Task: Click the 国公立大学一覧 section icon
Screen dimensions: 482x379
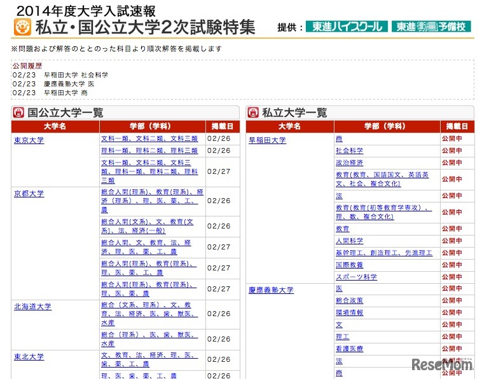Action: 18,112
